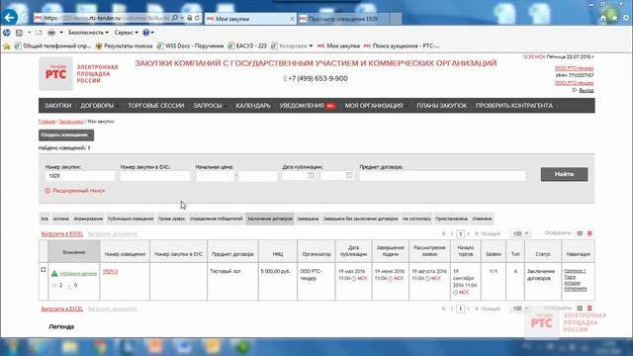Click the 'Номер закупки' field containing 1929

pos(80,176)
